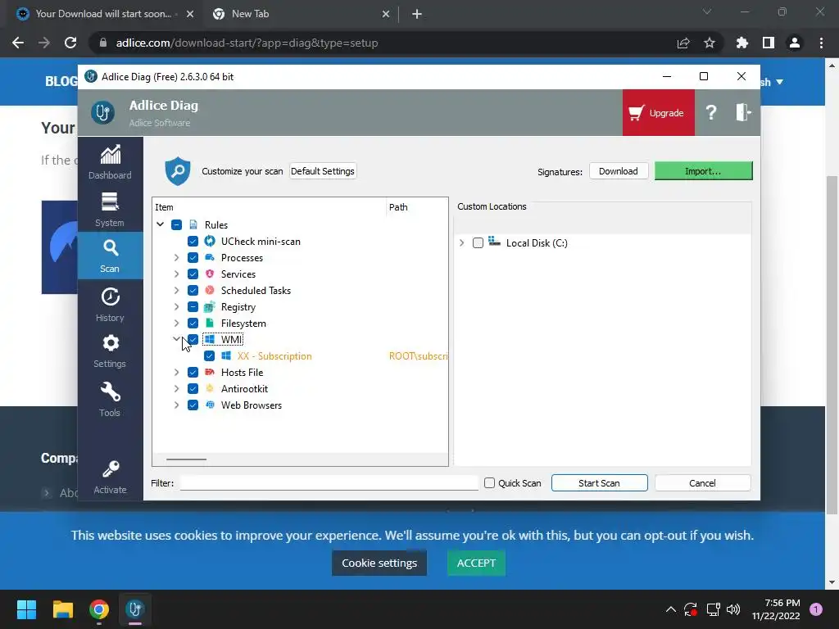The image size is (839, 629).
Task: Expand the Local Disk (C:) node
Action: (x=462, y=242)
